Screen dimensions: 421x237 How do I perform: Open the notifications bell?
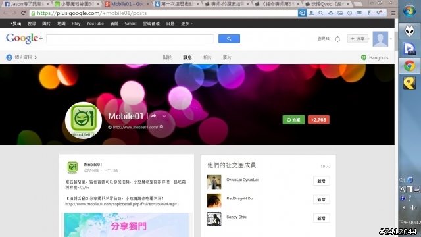pos(337,39)
